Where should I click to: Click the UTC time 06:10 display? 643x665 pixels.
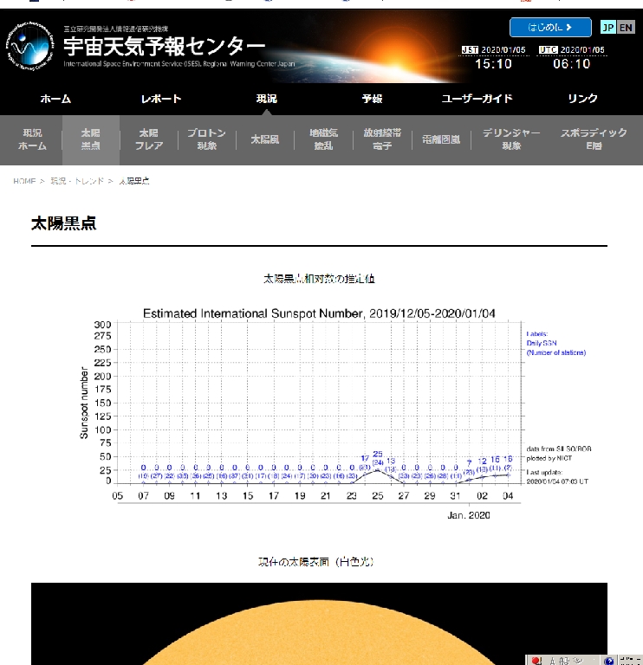[x=571, y=63]
